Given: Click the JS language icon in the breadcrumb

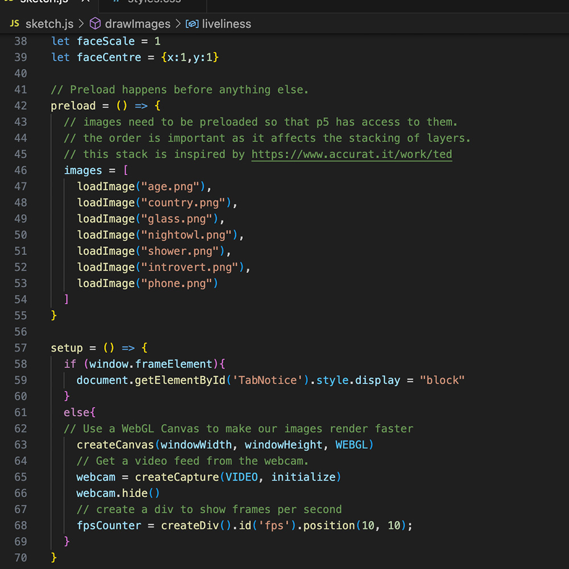Looking at the screenshot, I should point(15,24).
